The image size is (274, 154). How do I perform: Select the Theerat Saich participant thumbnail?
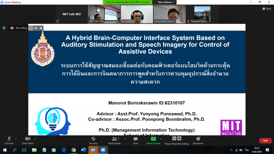pyautogui.click(x=202, y=14)
